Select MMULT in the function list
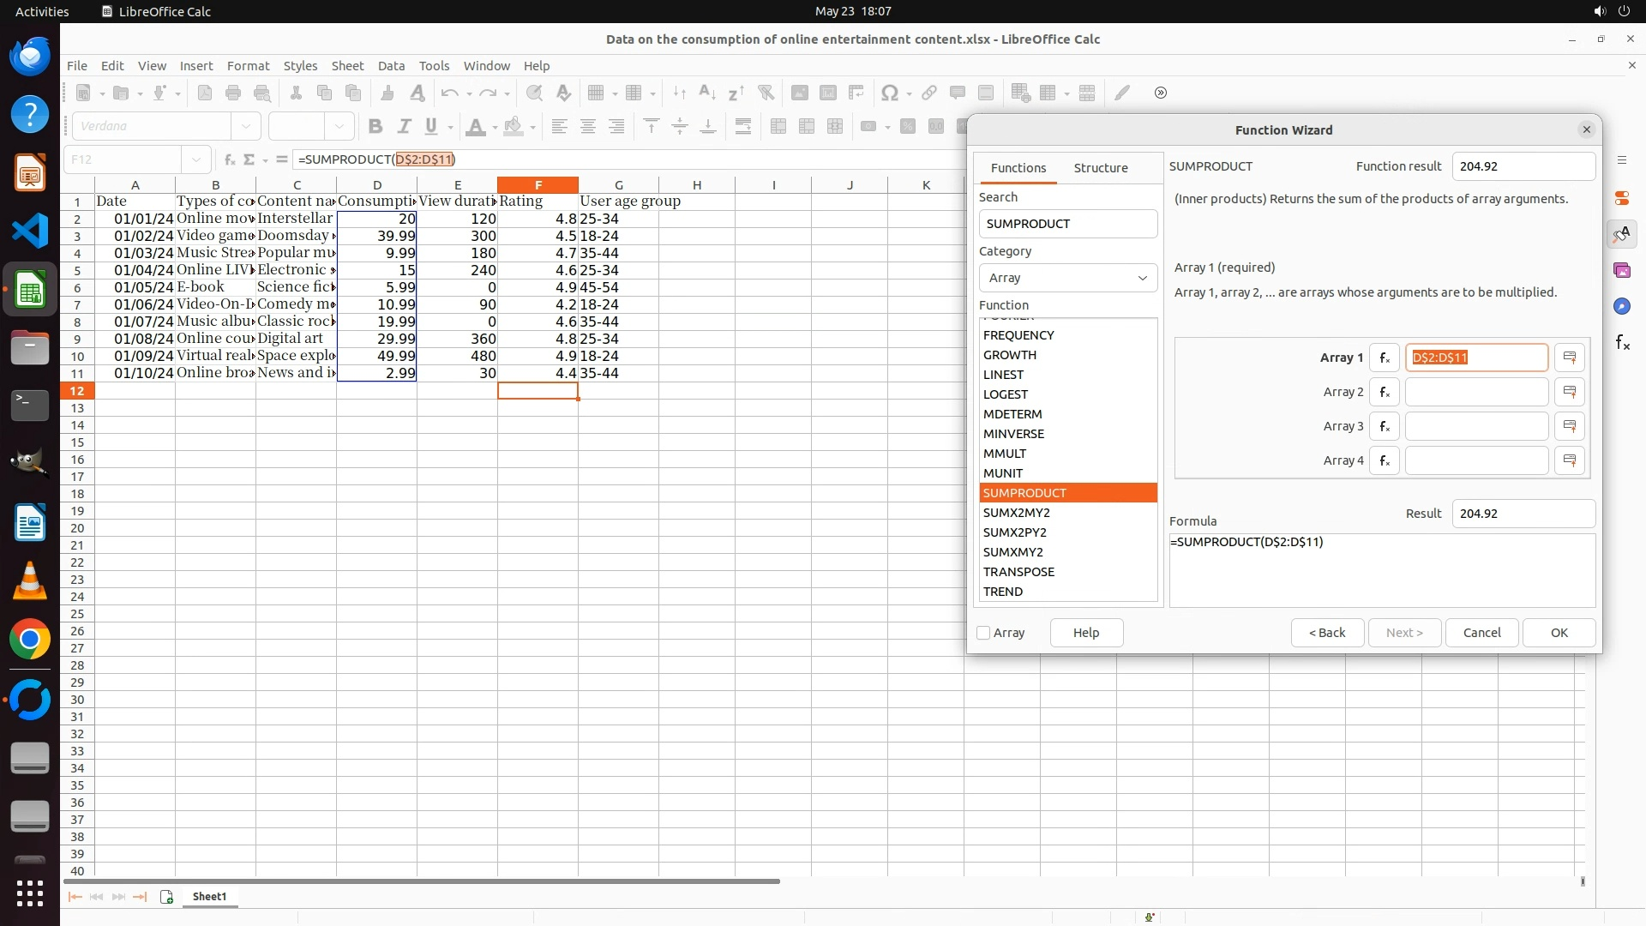 click(1005, 454)
